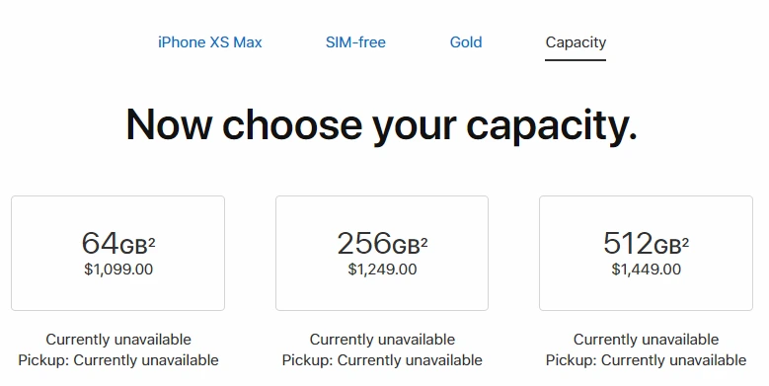
Task: Open footnote 2 beside 64GB
Action: pyautogui.click(x=152, y=242)
